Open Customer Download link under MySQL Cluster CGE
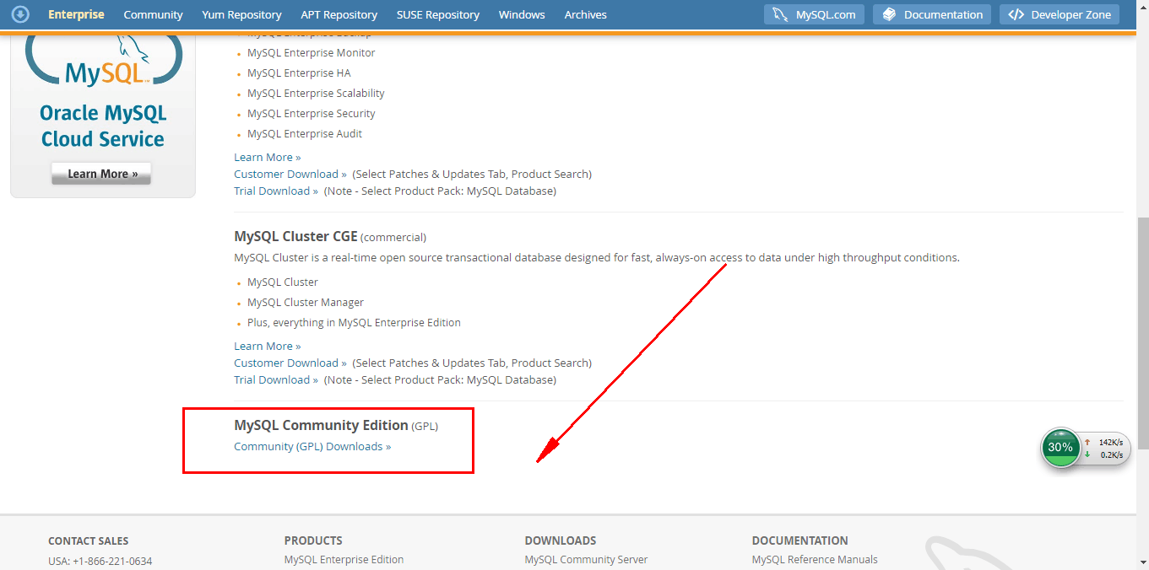The image size is (1149, 570). click(290, 363)
